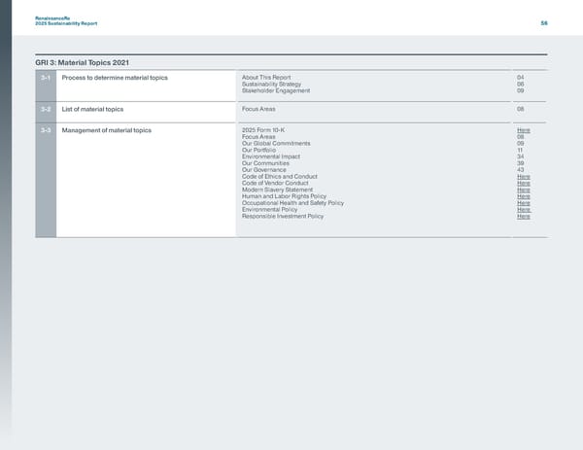
Task: Open the Here link for Modern Slavery Statement
Action: (x=523, y=190)
